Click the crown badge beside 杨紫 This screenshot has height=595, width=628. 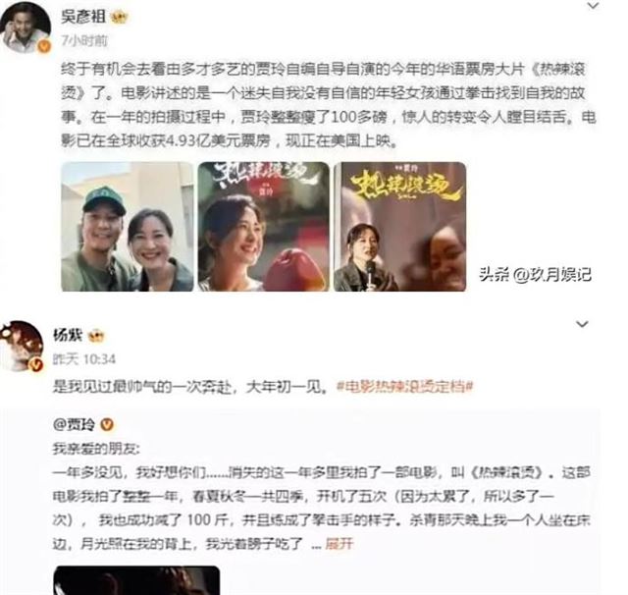click(96, 336)
